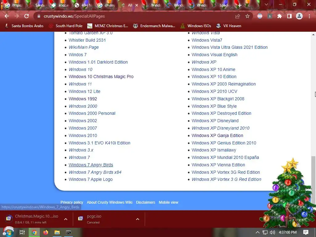The width and height of the screenshot is (316, 237).
Task: Open Windows 3.1 EVO K410i Edition link
Action: click(99, 143)
